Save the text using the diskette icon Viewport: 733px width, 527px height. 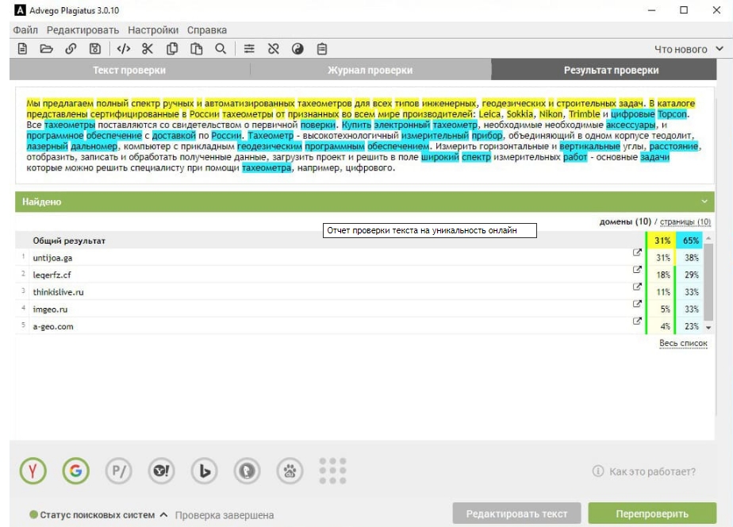95,48
